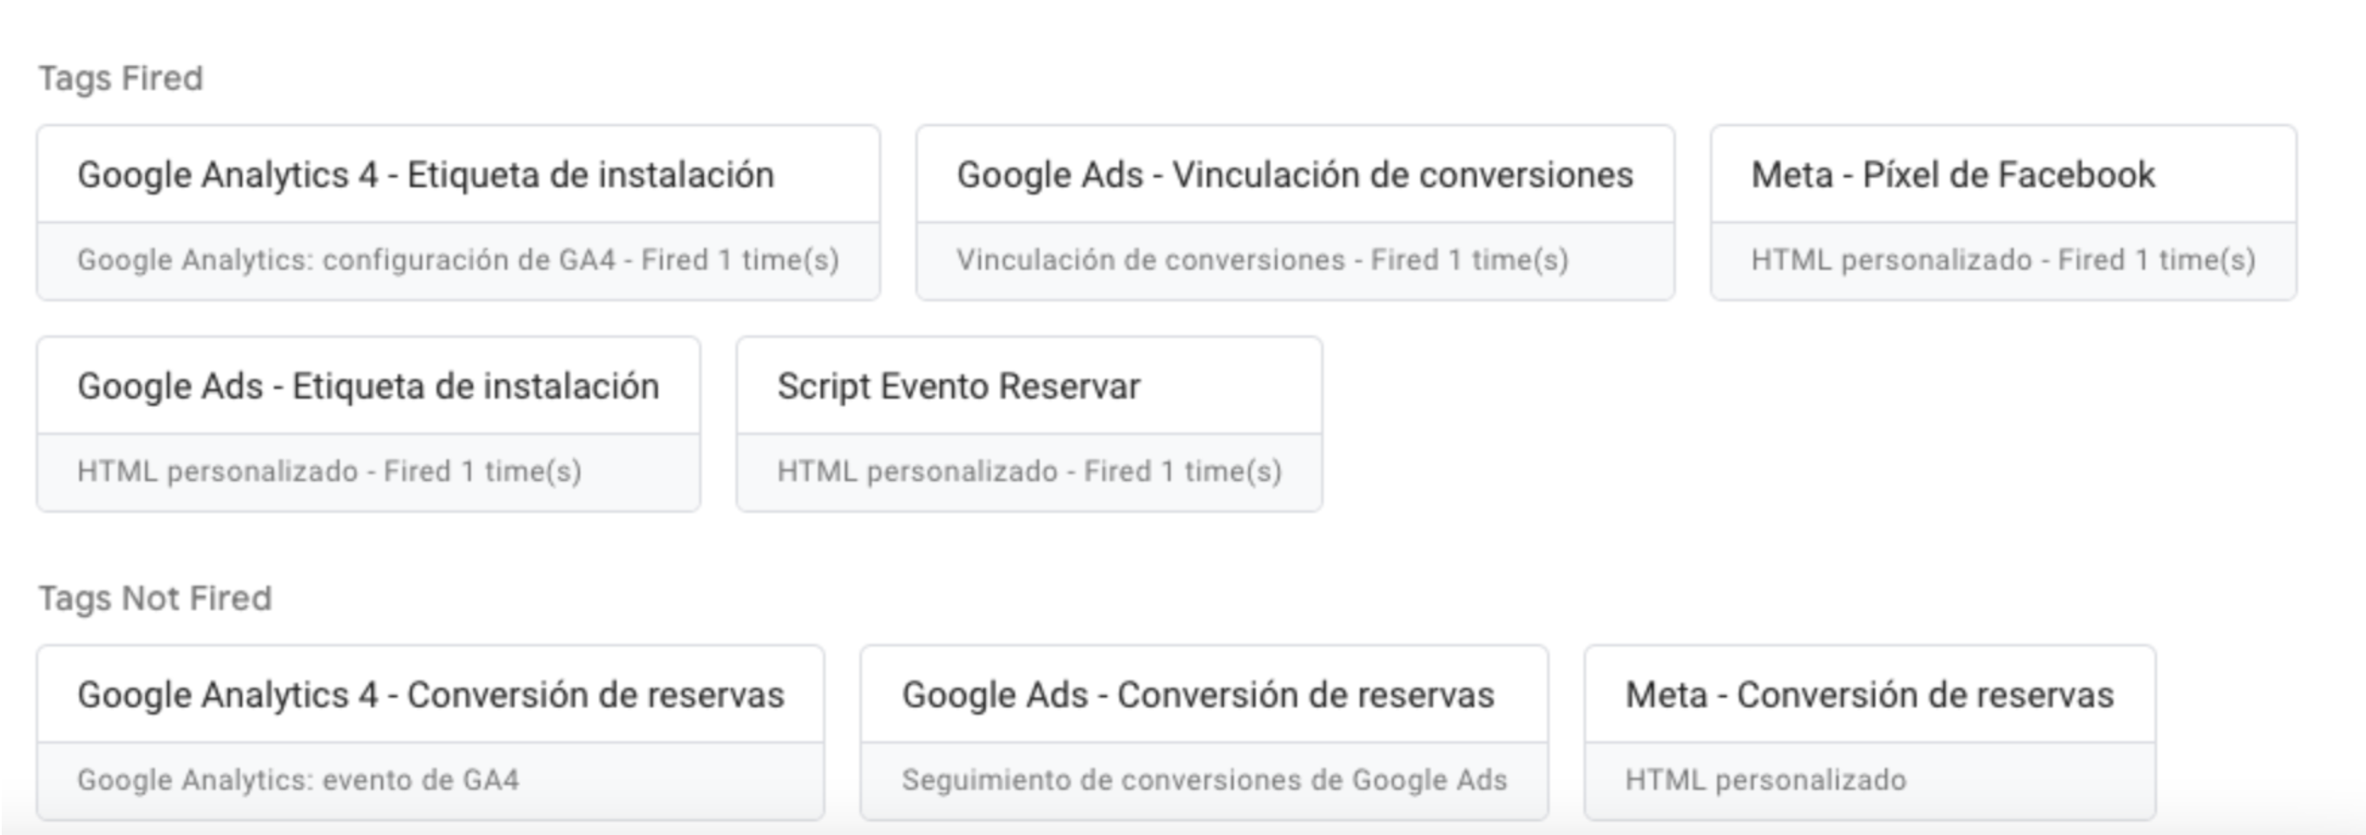The height and width of the screenshot is (835, 2366).
Task: Click HTML personalizado status under Píxel de Facebook
Action: pyautogui.click(x=2003, y=260)
